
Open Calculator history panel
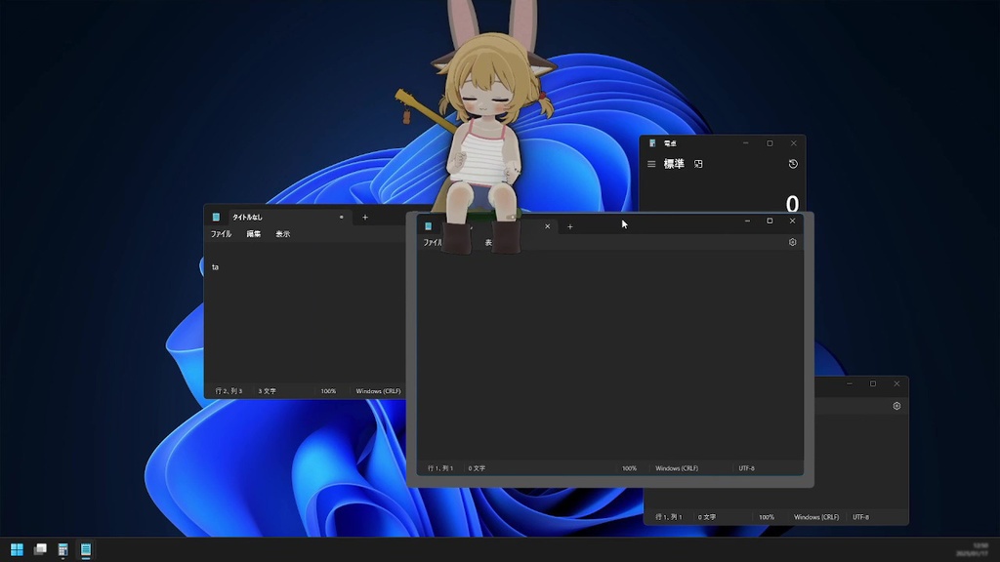tap(793, 164)
